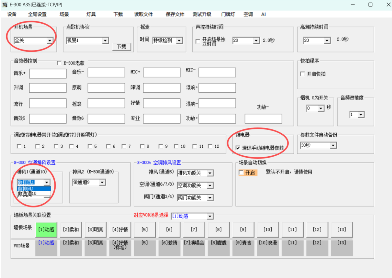Click the 音乐+ input field

coord(48,73)
